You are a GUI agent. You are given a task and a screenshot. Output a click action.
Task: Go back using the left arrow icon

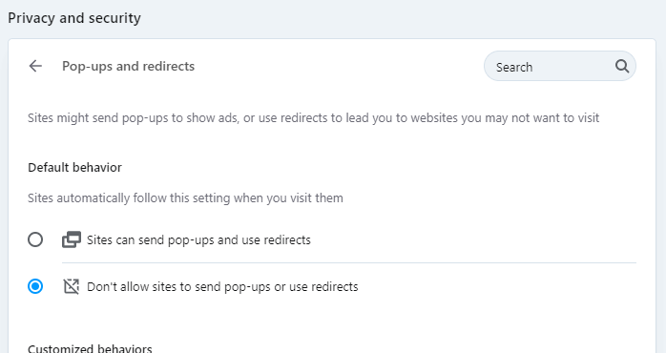[x=35, y=66]
